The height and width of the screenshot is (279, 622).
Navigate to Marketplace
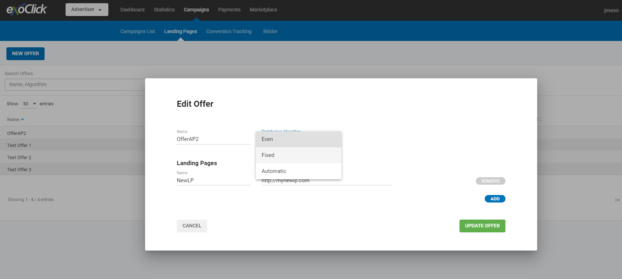pyautogui.click(x=263, y=10)
